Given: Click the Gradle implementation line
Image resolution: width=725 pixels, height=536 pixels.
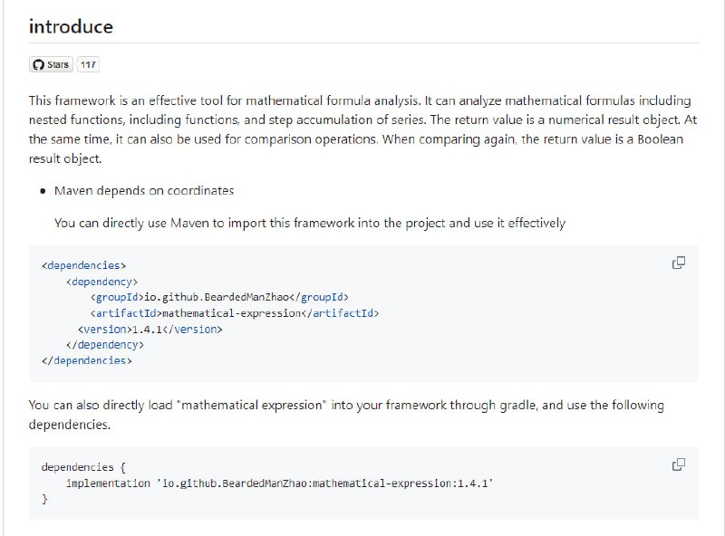Looking at the screenshot, I should tap(279, 483).
